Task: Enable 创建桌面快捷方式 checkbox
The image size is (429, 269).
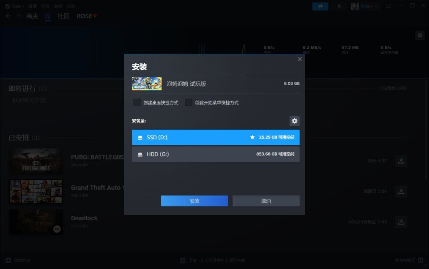Action: click(137, 102)
